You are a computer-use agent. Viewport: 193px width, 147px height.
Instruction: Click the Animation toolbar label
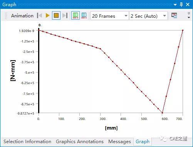22,16
